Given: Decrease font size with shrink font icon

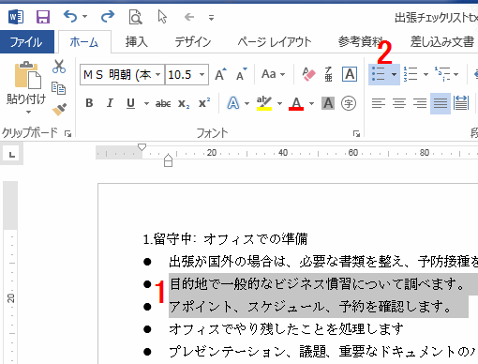Looking at the screenshot, I should tap(242, 74).
